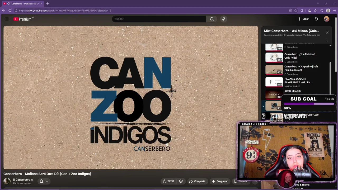Screen dimensions: 338x190
Task: Start voice search with the microphone
Action: click(x=224, y=19)
